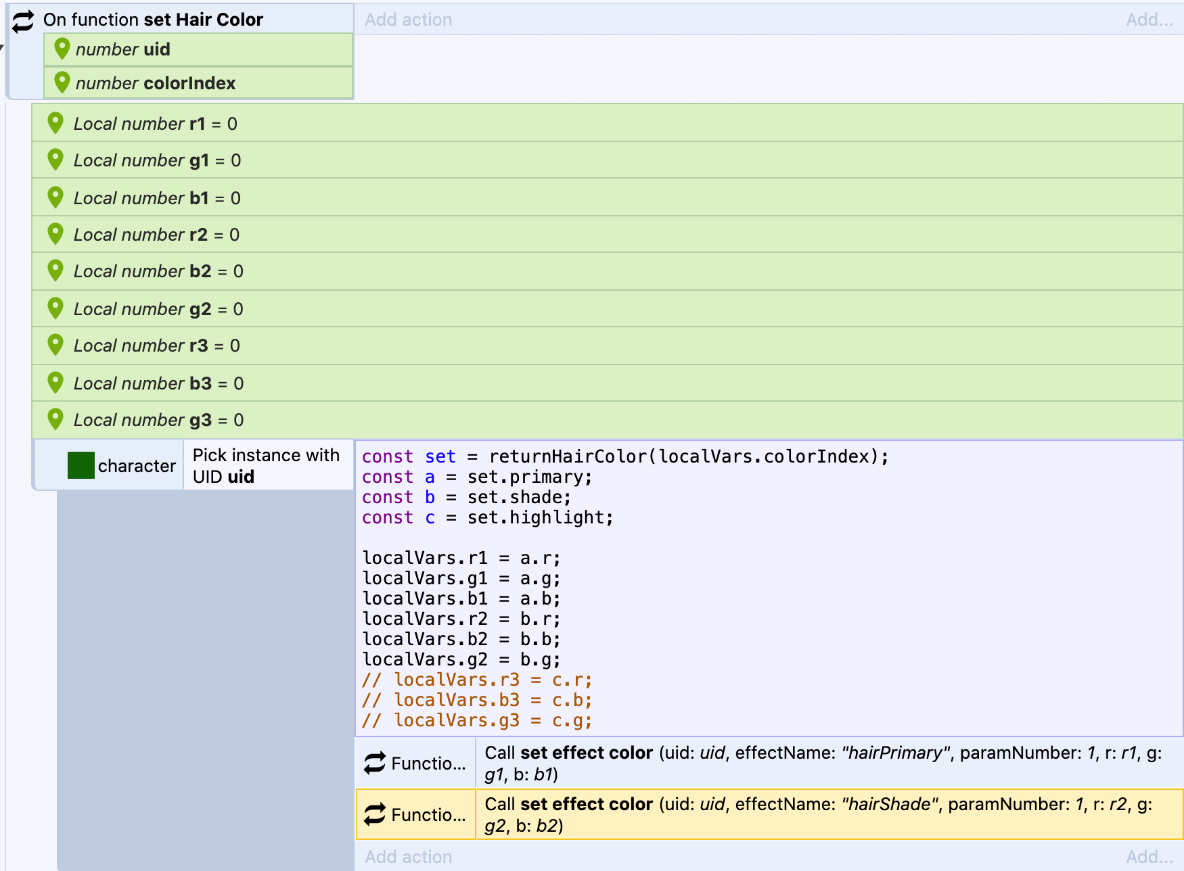Click top 'Add...' link at right
Screen dimensions: 1184x871
tap(1149, 20)
